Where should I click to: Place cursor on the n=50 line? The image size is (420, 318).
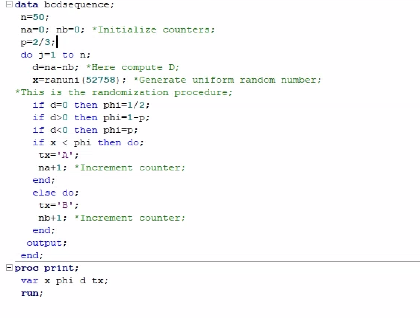(x=34, y=17)
